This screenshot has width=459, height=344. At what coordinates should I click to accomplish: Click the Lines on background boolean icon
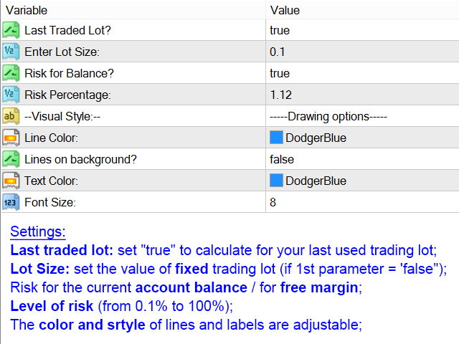click(x=11, y=159)
